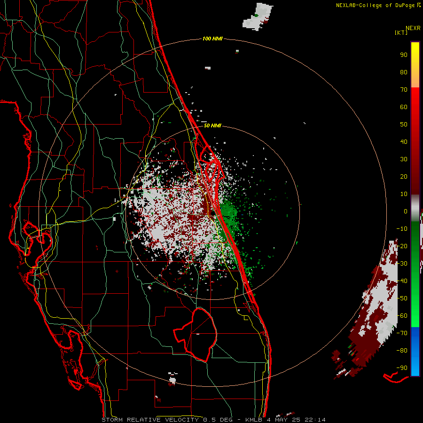Click the 0 scale value
The image size is (423, 423).
tap(406, 211)
